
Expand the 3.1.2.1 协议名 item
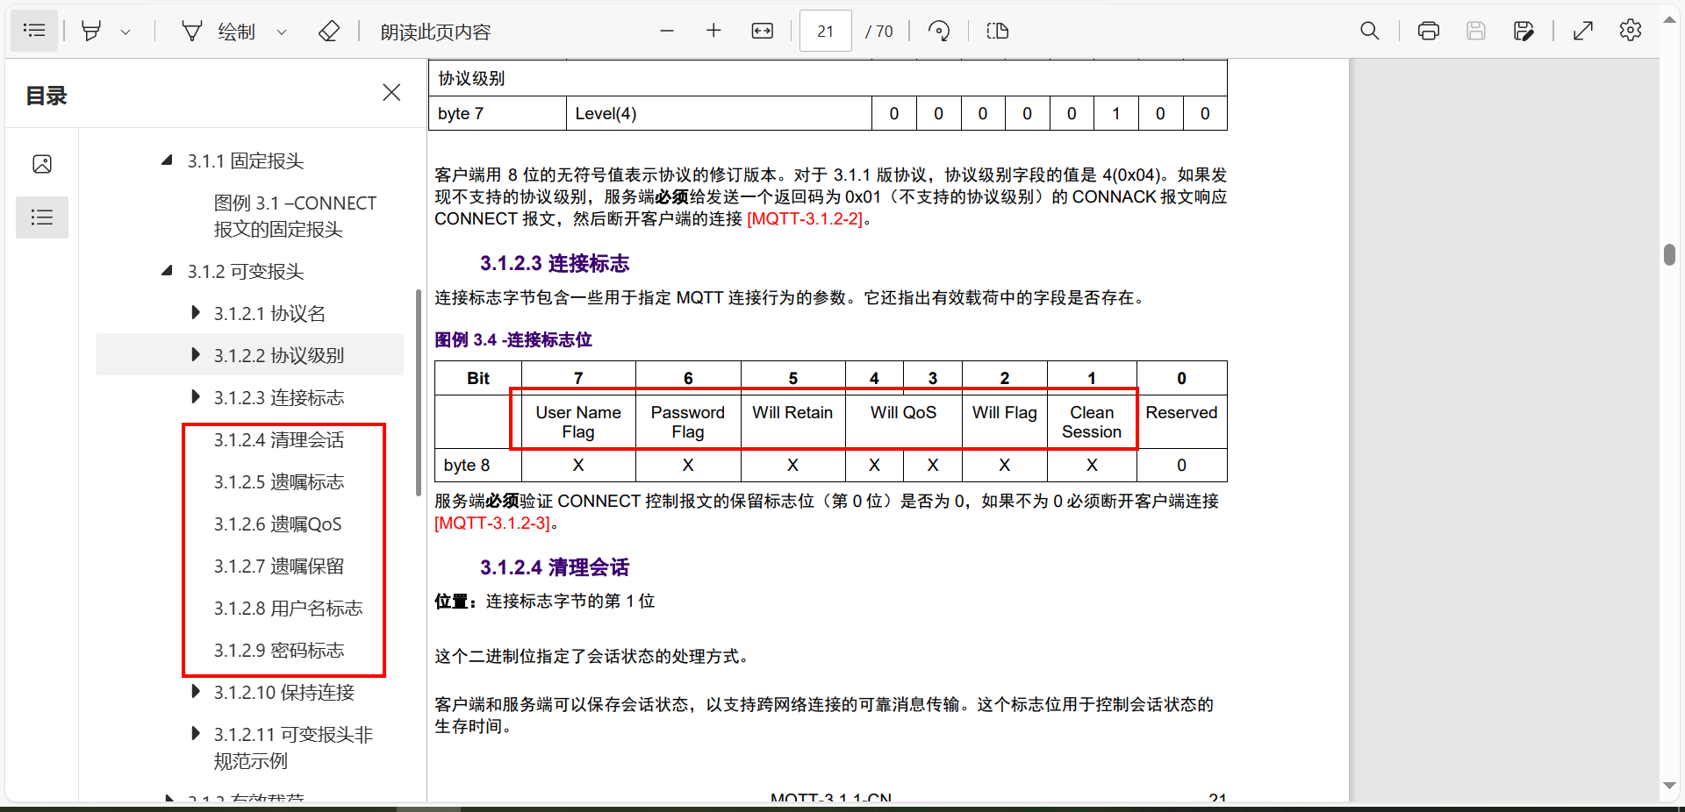(195, 312)
